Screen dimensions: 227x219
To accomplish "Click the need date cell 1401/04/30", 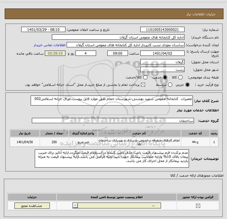I will pos(25,142).
